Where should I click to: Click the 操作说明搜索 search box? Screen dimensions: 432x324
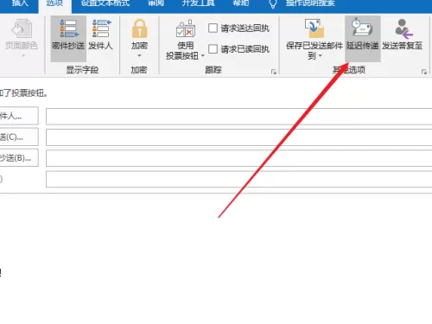click(310, 3)
